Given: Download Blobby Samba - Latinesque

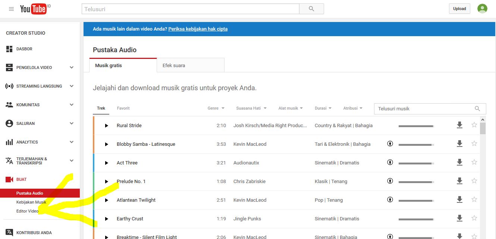Looking at the screenshot, I should tap(459, 144).
